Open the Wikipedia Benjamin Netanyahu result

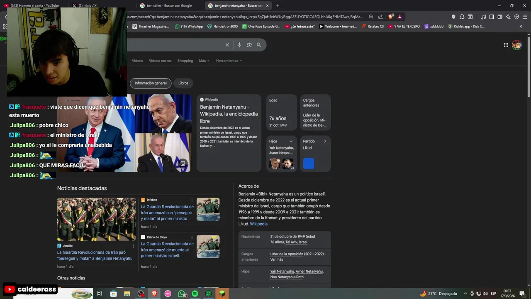click(x=229, y=114)
